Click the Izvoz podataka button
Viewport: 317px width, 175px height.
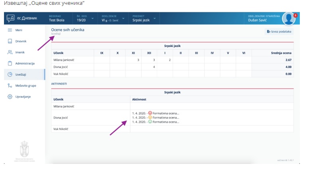tap(279, 31)
